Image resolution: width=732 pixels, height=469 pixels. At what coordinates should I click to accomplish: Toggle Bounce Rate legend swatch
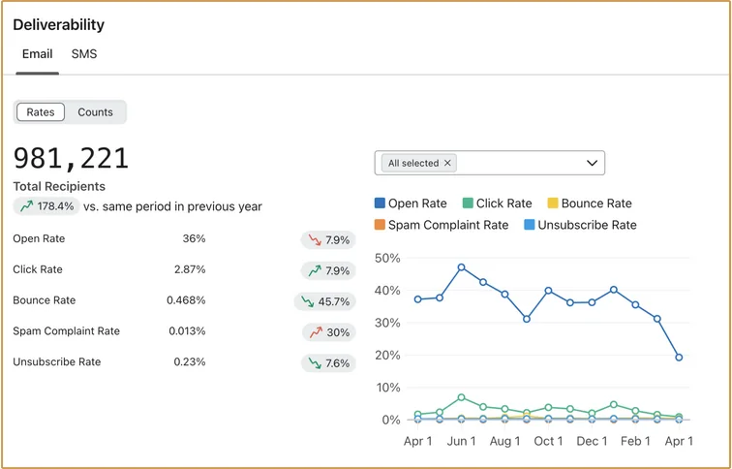tap(552, 203)
